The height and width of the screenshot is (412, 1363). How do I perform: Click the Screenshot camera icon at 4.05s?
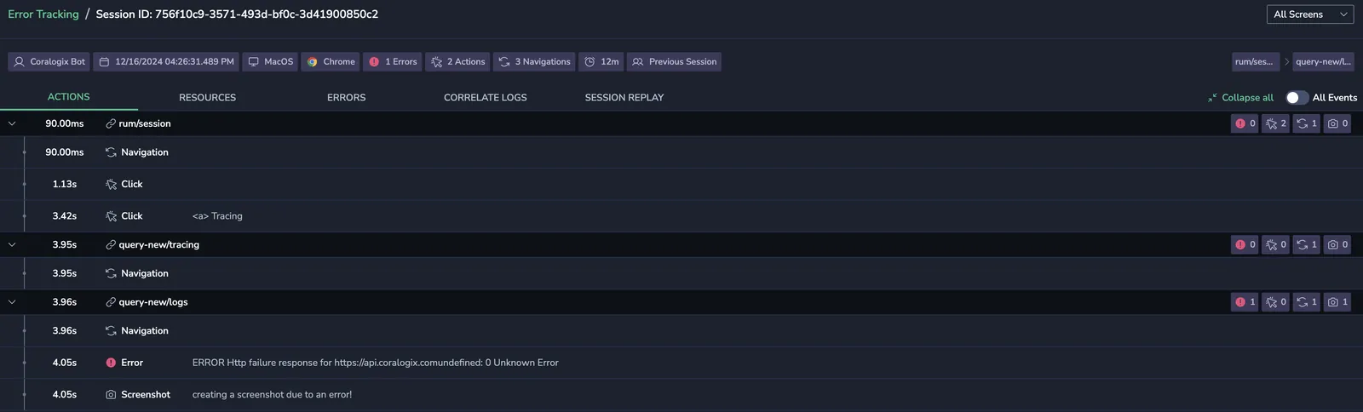111,395
